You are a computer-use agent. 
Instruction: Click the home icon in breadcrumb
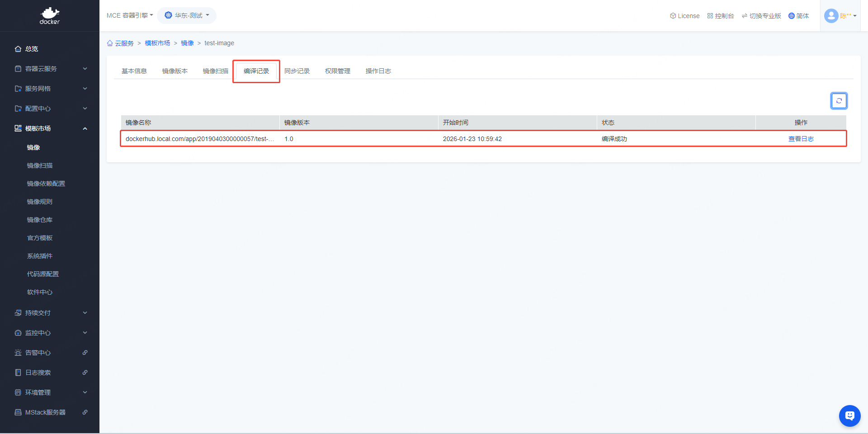(110, 43)
